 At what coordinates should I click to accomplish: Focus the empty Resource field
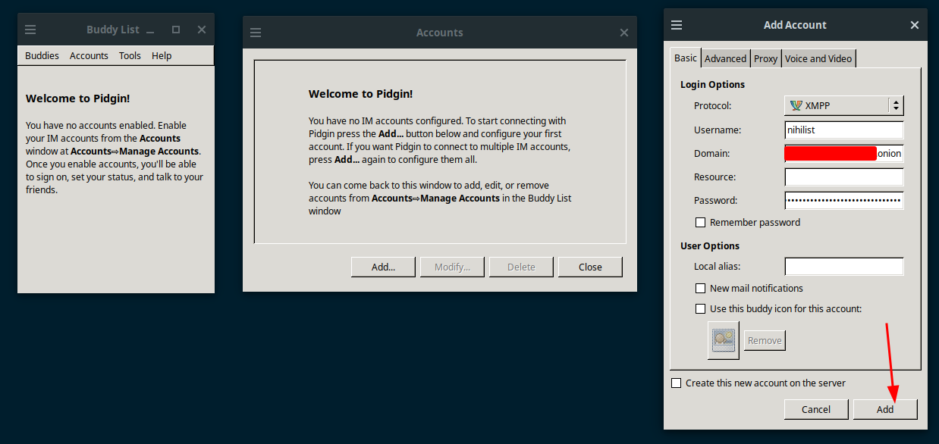click(x=844, y=177)
